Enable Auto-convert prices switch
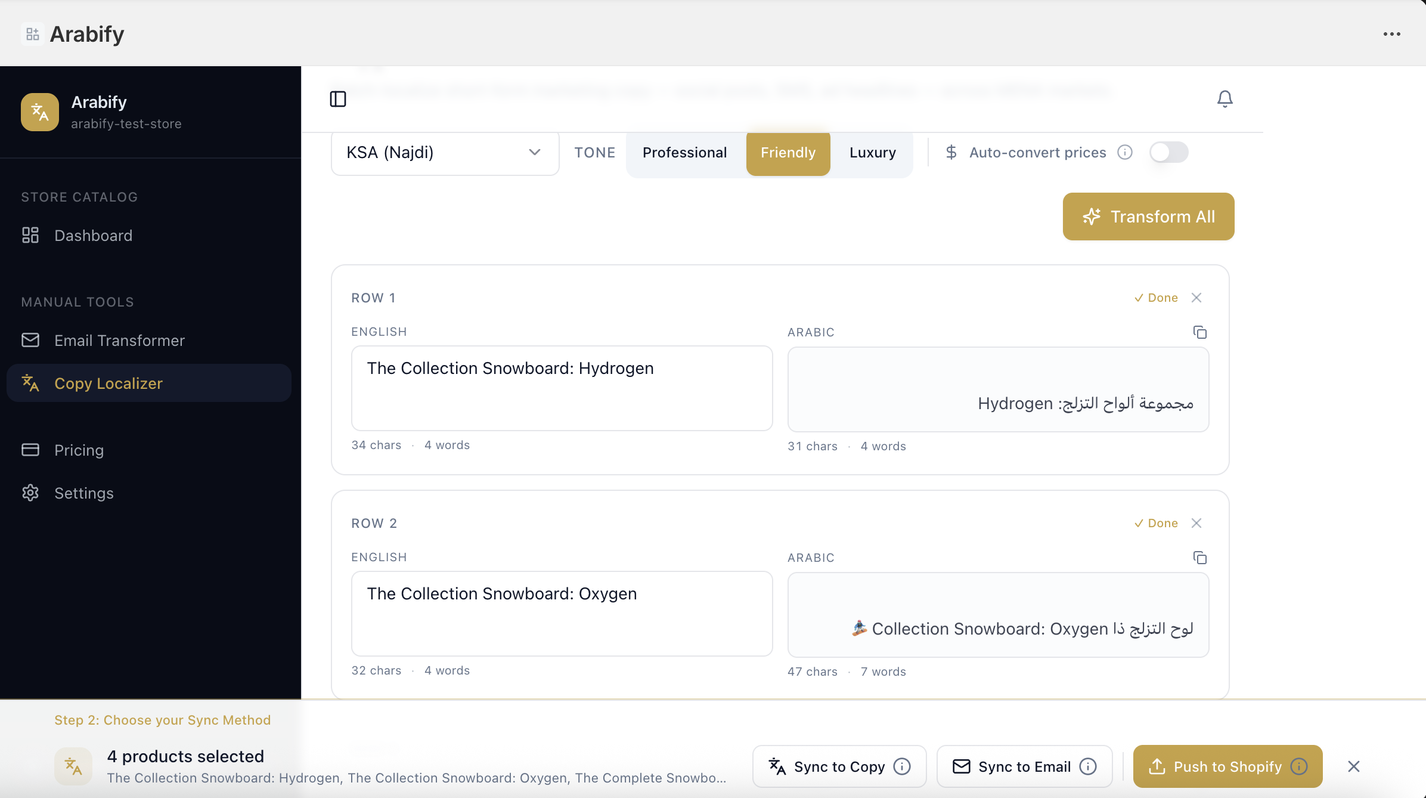 click(1168, 153)
